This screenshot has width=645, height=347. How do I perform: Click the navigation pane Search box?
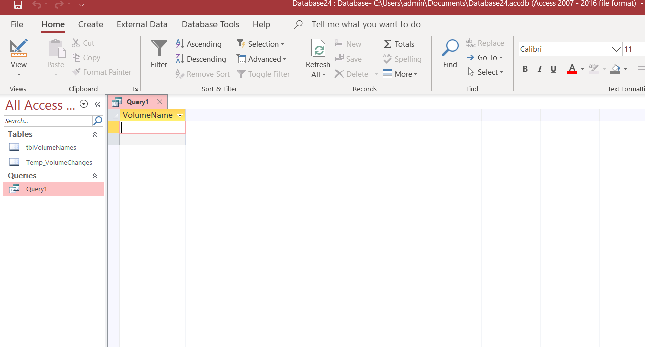48,121
